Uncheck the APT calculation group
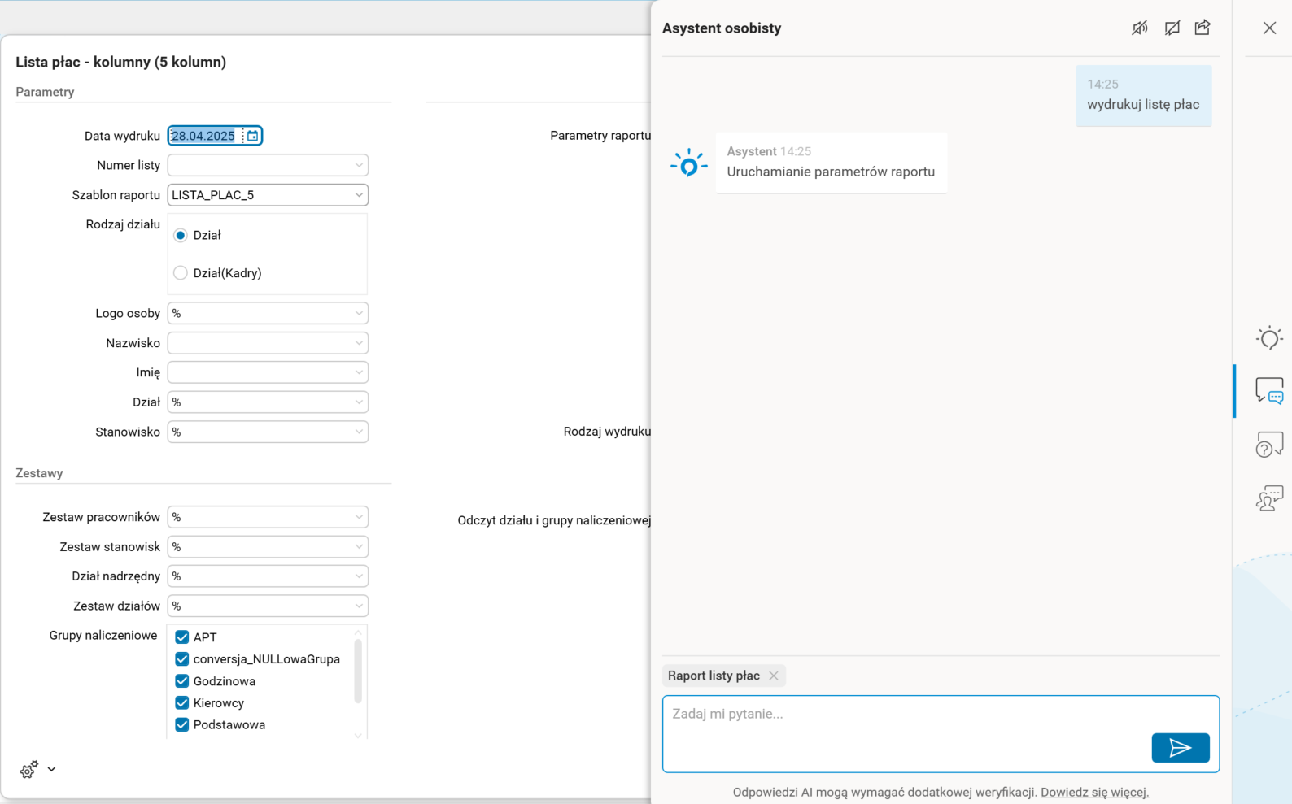 coord(182,637)
